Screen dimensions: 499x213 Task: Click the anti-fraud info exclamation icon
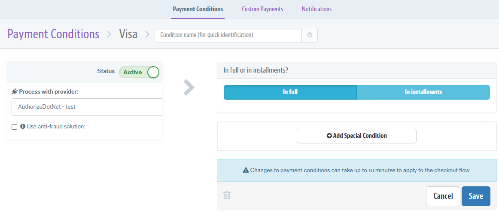(23, 127)
